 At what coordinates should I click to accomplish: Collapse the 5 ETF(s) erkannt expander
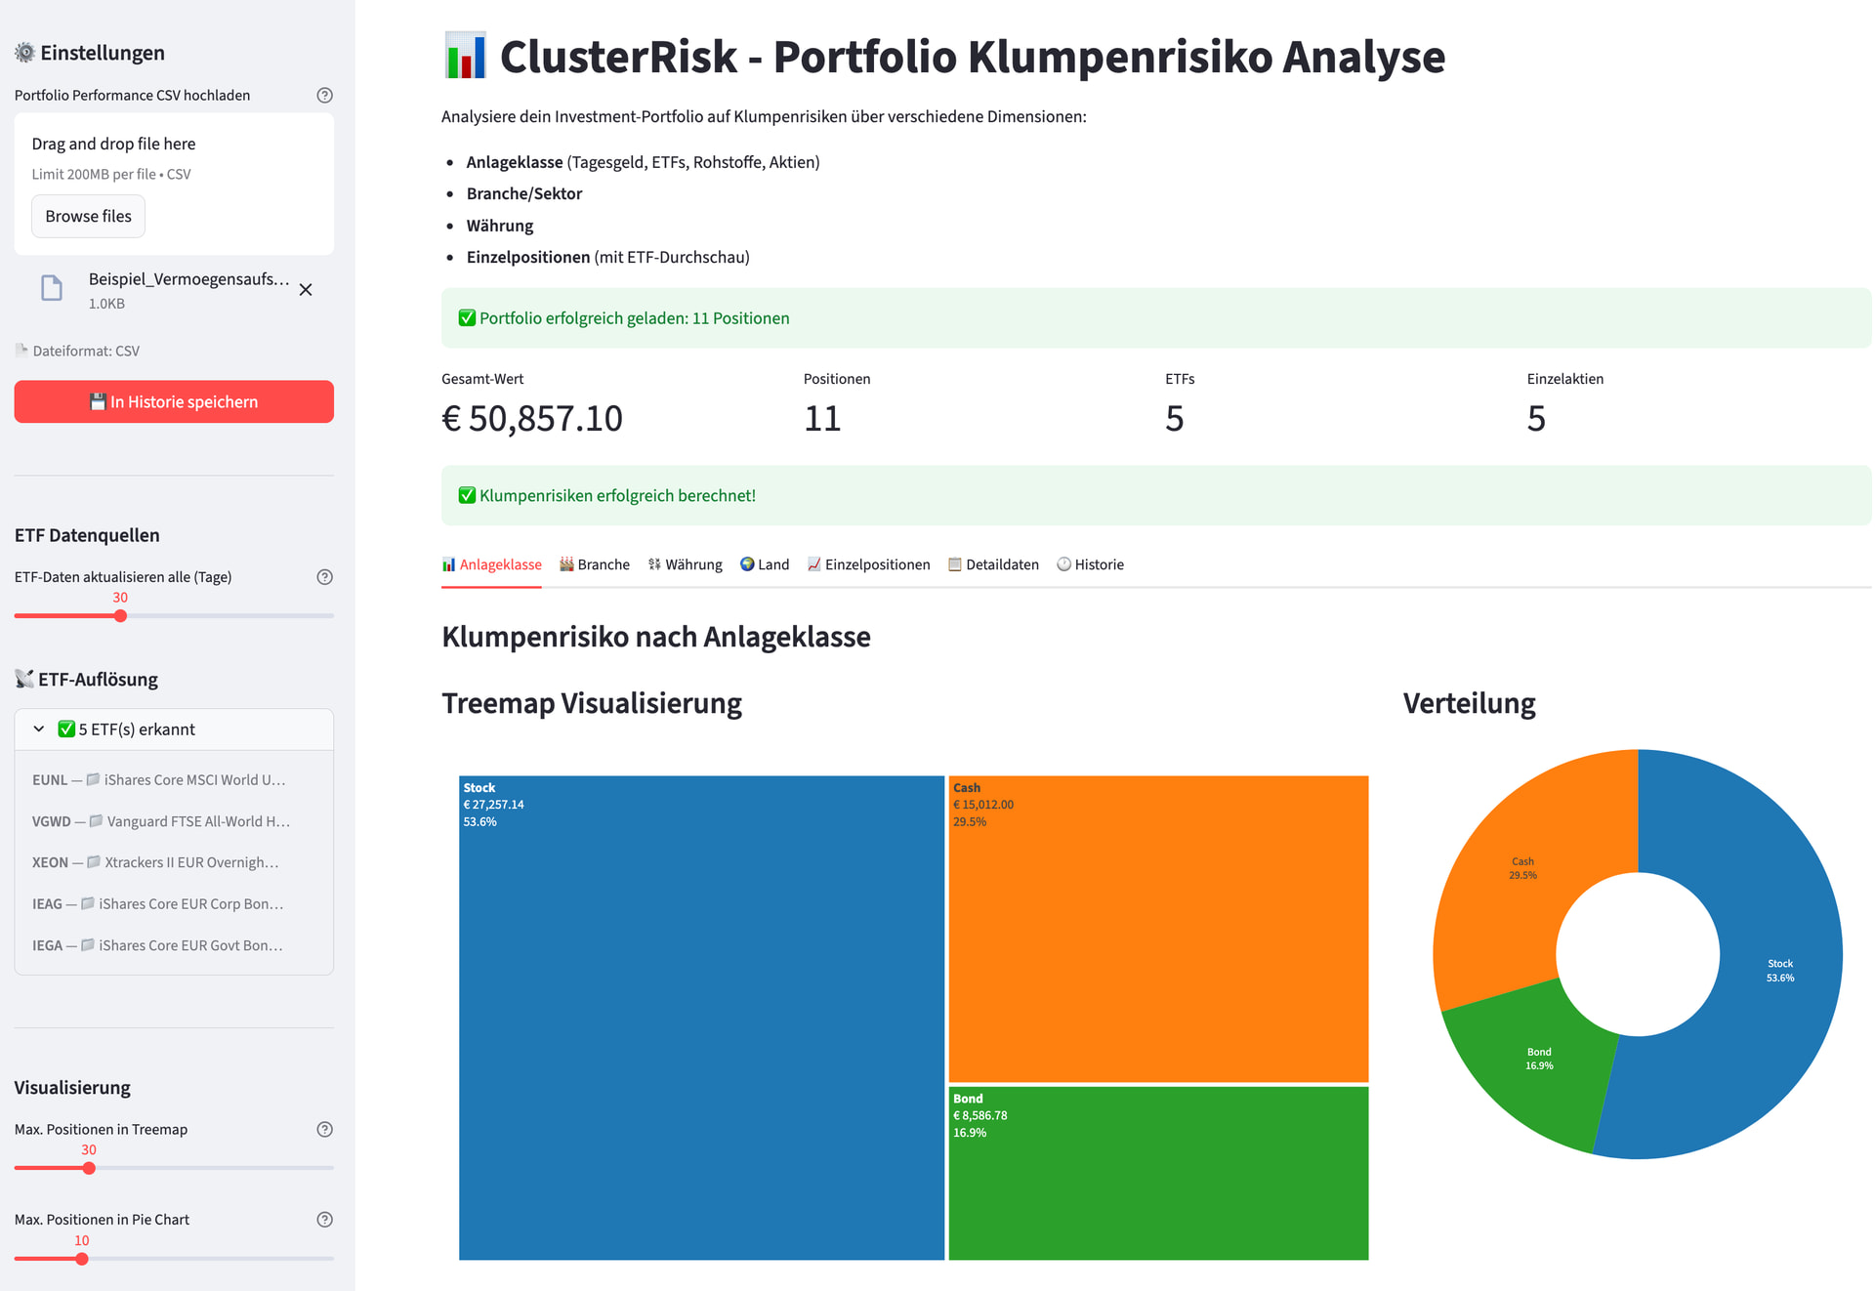(137, 729)
